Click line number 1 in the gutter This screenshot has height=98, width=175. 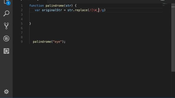click(x=22, y=5)
